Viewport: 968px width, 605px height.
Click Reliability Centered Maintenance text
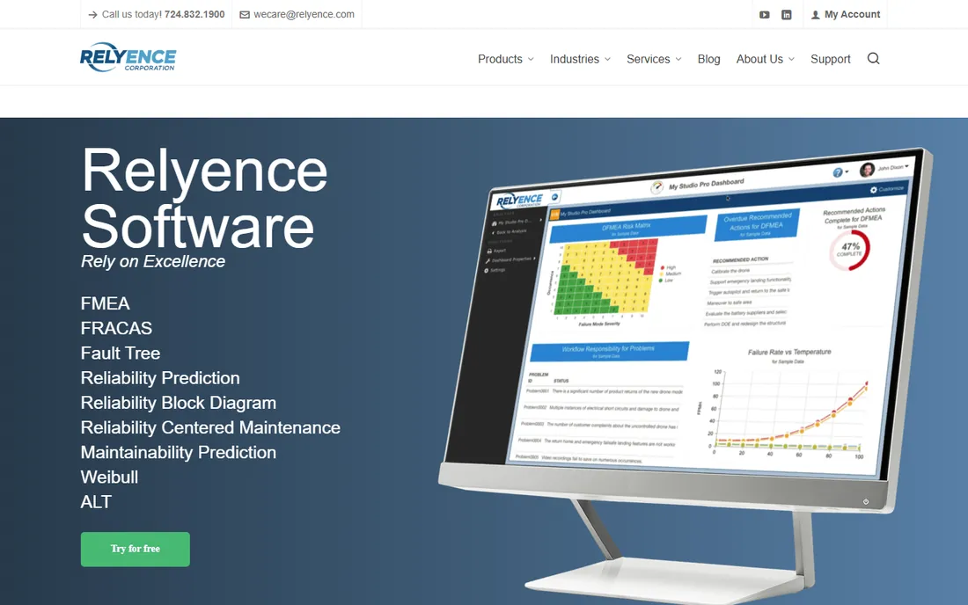pyautogui.click(x=210, y=427)
